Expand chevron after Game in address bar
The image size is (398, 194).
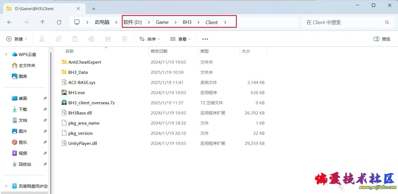[x=176, y=23]
